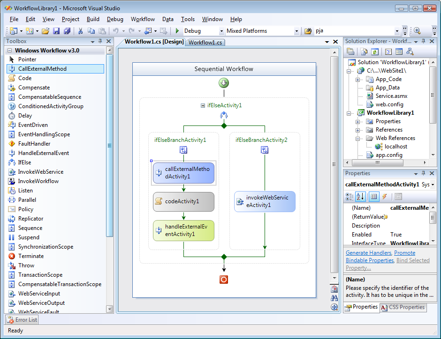Viewport: 441px width, 339px height.
Task: Open the Mixed Platforms dropdown
Action: pos(297,31)
